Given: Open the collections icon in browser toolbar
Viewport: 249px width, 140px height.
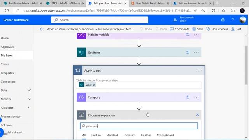Looking at the screenshot, I should pos(233,10).
